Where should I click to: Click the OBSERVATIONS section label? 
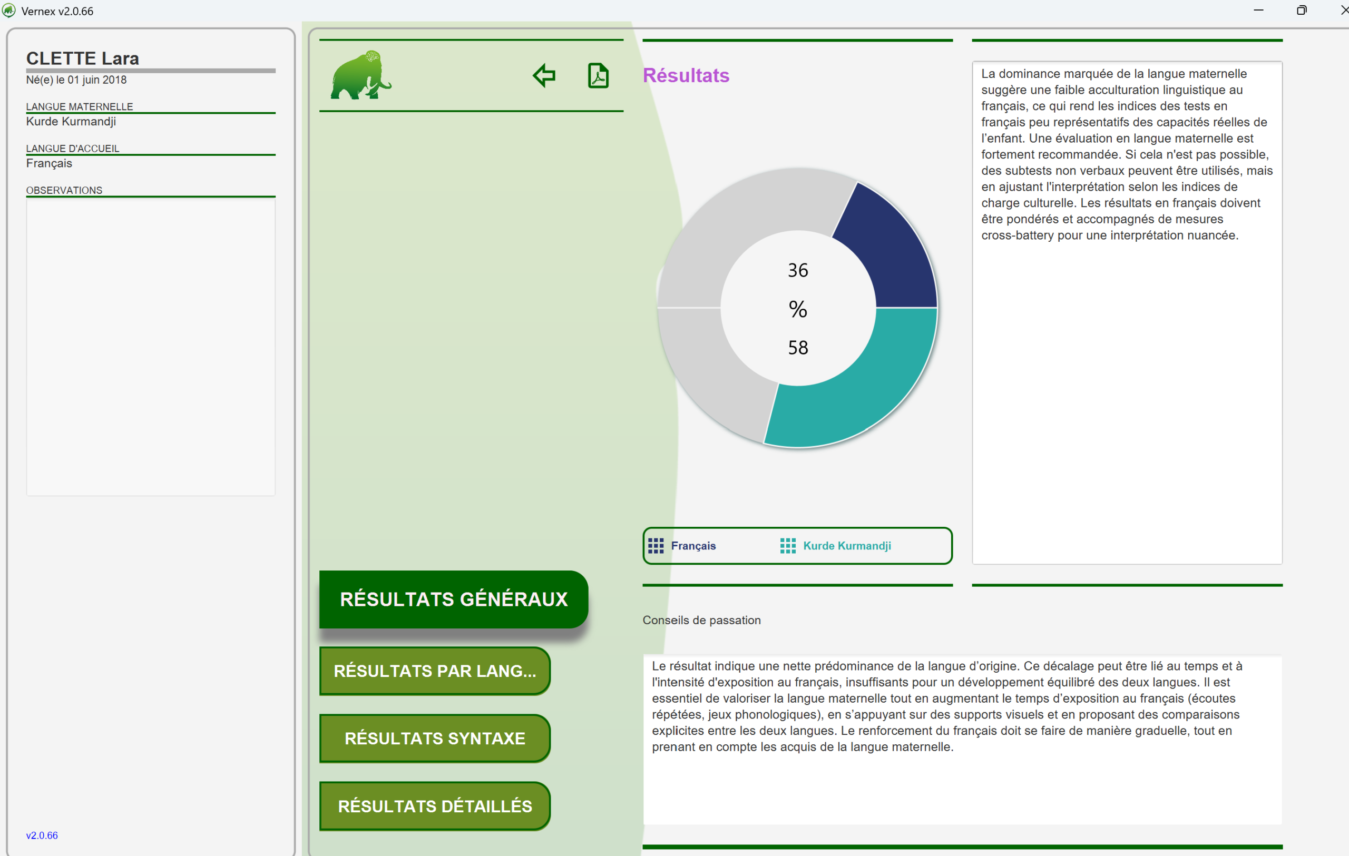64,190
